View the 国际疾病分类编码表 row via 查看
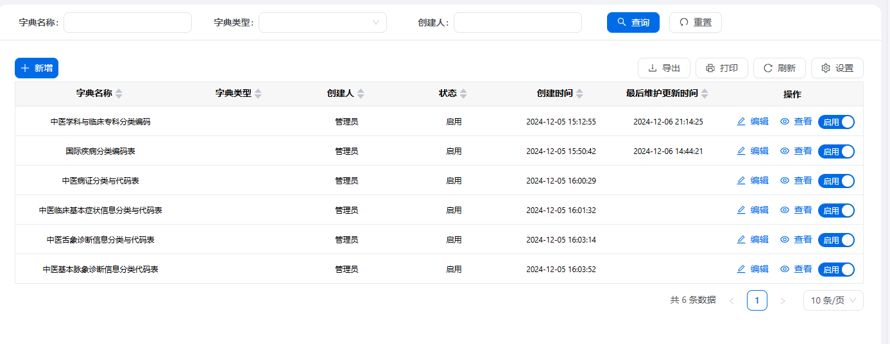The width and height of the screenshot is (890, 344). click(x=796, y=151)
